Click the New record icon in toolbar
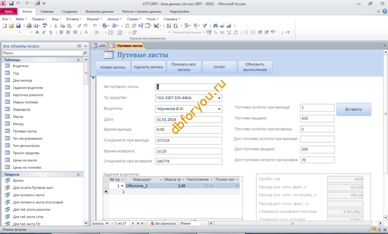Screen dimensions: 388x234 (222, 25)
